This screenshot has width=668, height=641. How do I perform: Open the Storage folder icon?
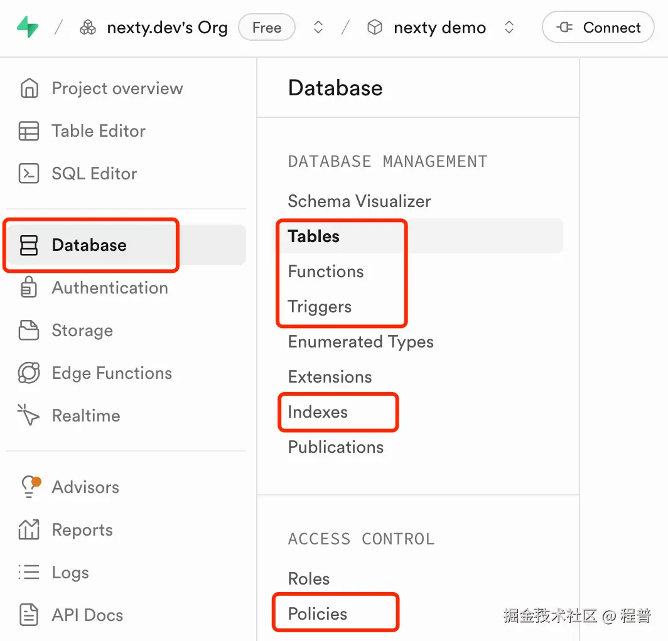29,331
